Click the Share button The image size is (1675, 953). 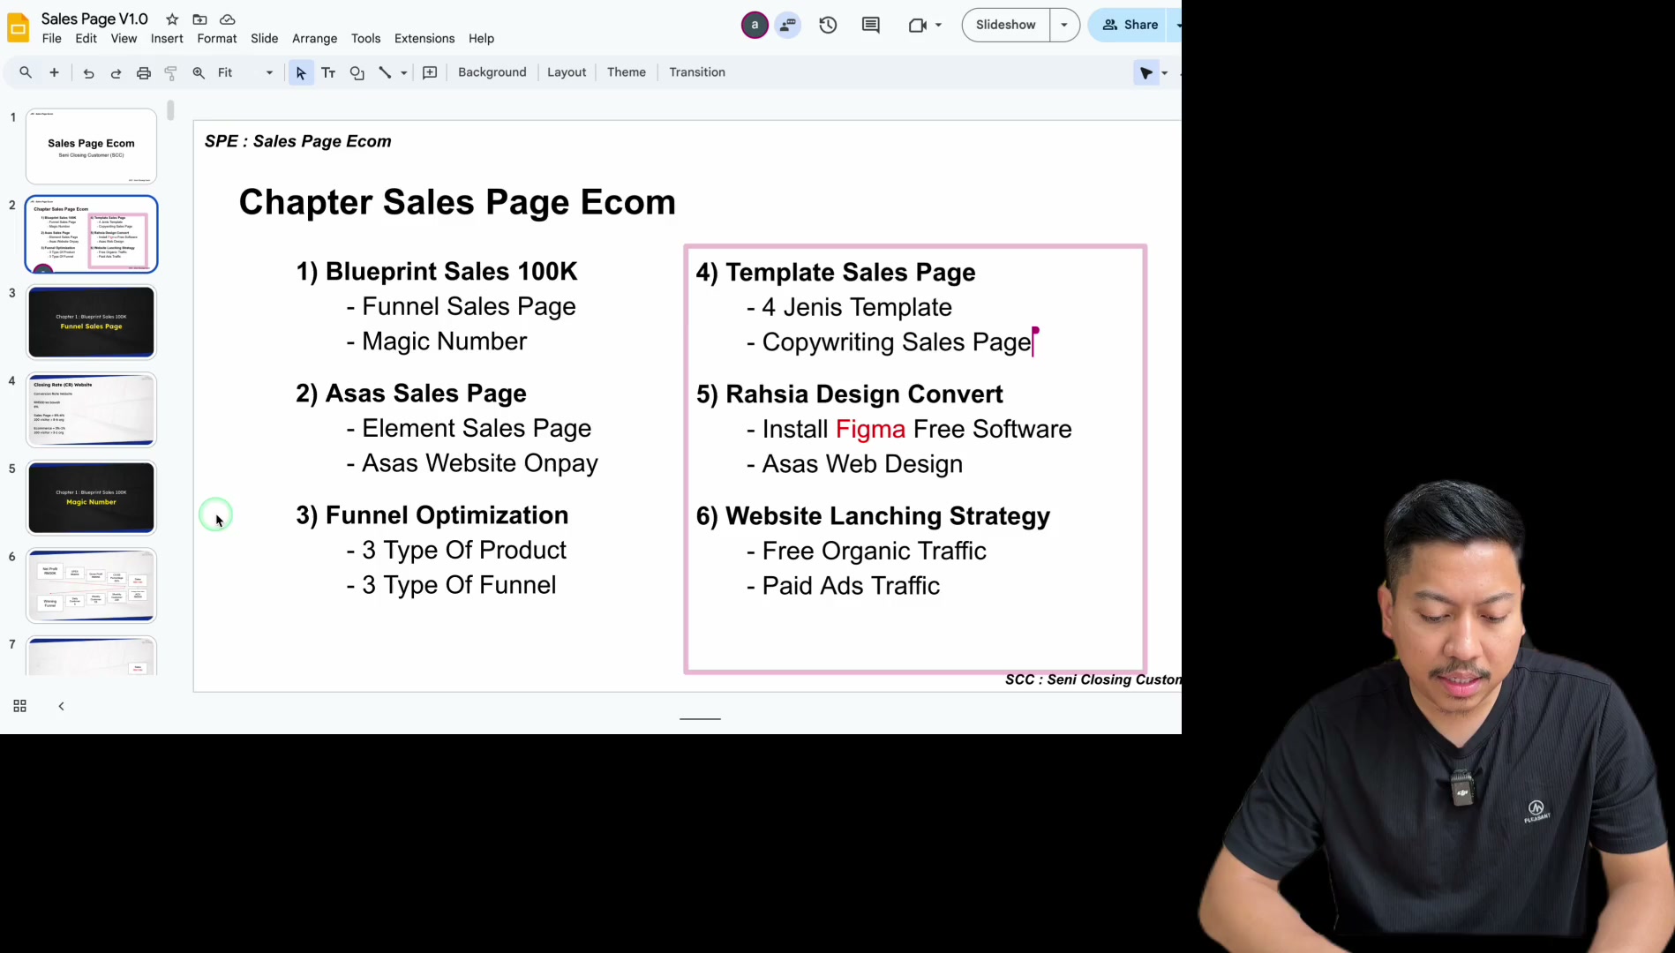coord(1130,26)
